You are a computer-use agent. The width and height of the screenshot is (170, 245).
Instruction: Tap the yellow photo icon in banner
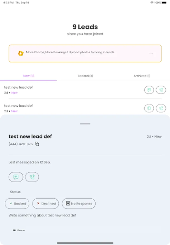click(21, 53)
